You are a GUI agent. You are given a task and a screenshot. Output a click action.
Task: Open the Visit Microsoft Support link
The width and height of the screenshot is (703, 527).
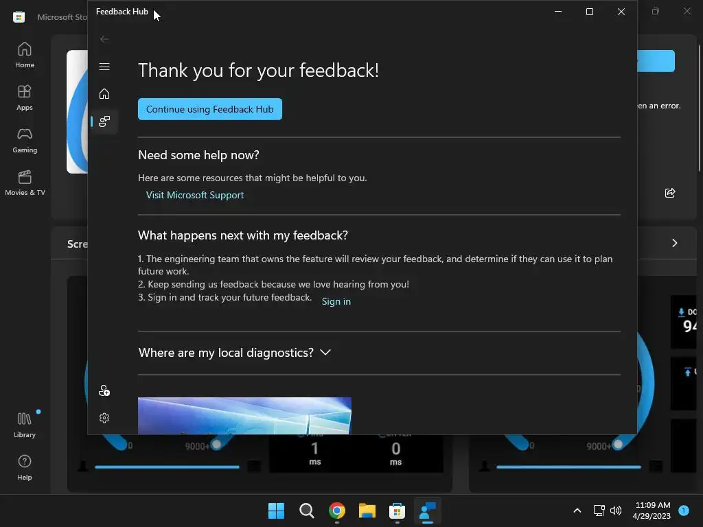(194, 196)
